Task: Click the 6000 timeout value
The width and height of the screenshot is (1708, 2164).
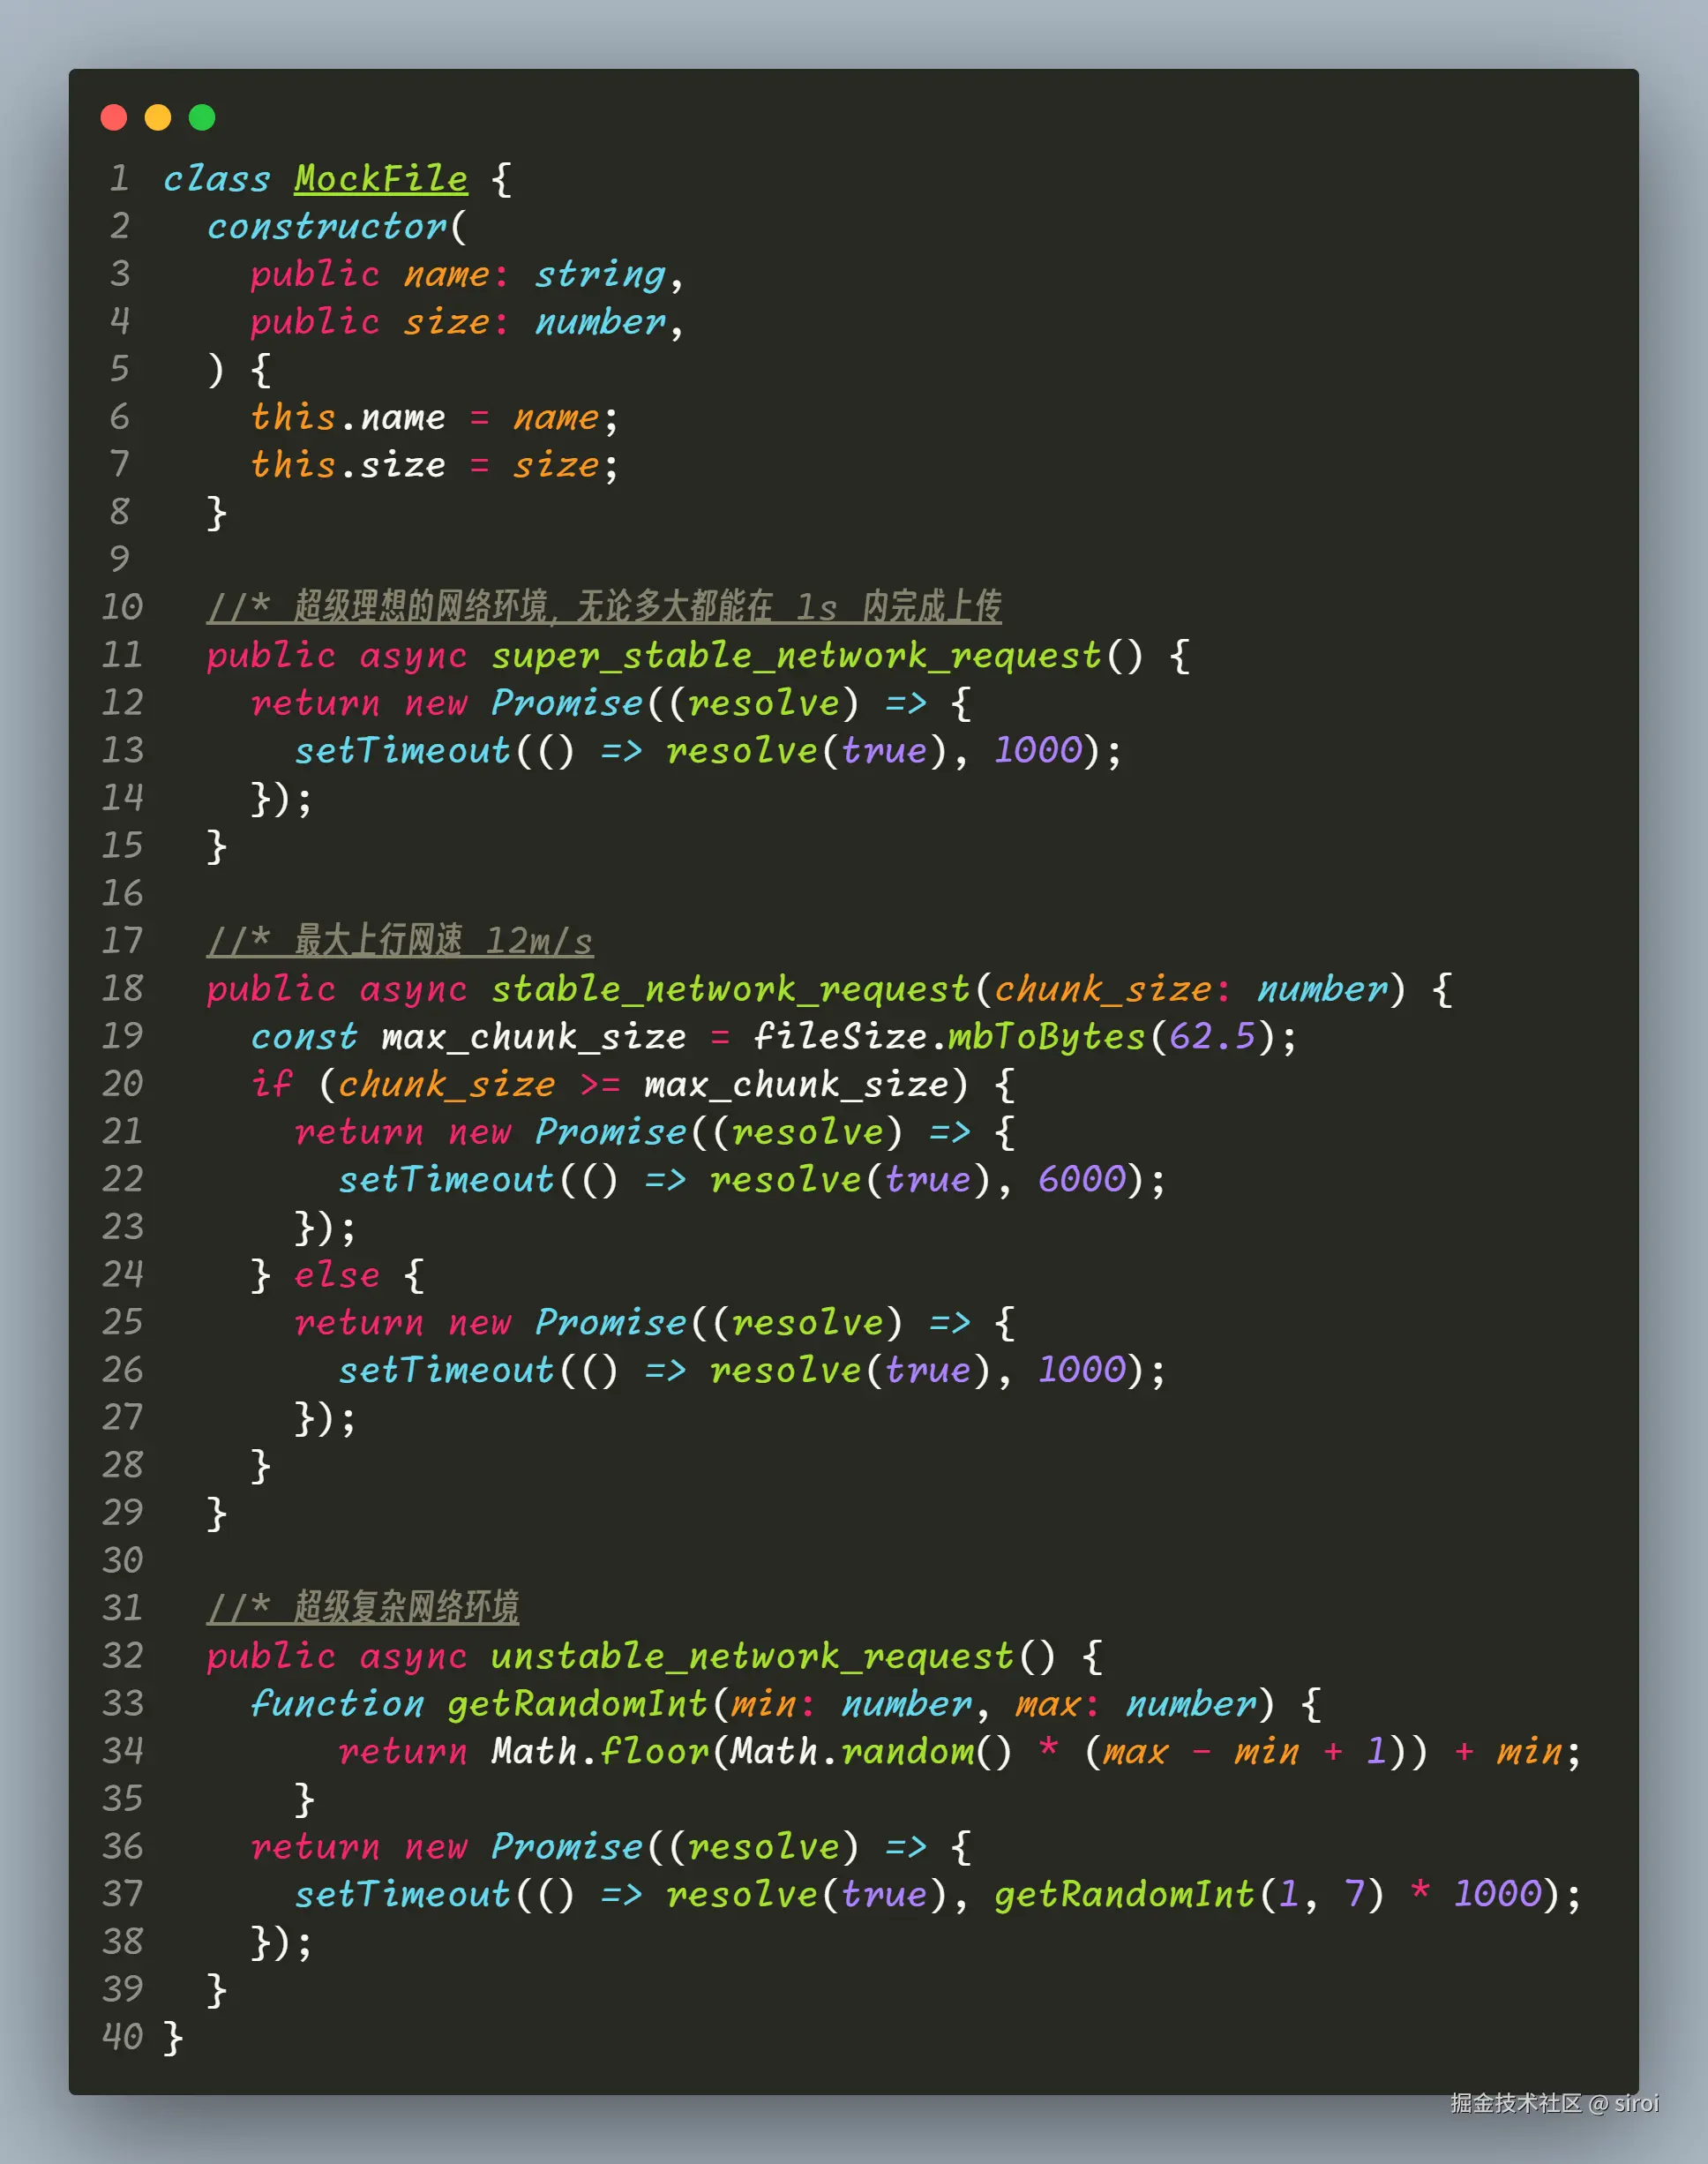Action: point(1081,1180)
